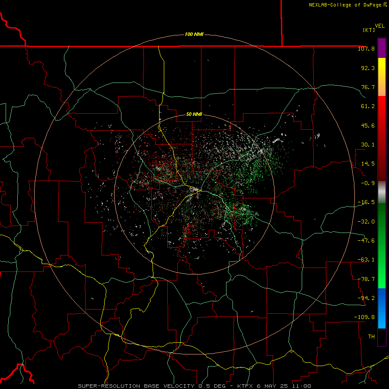This screenshot has width=389, height=389.
Task: Click the purple segment of the velocity color bar
Action: click(x=382, y=48)
